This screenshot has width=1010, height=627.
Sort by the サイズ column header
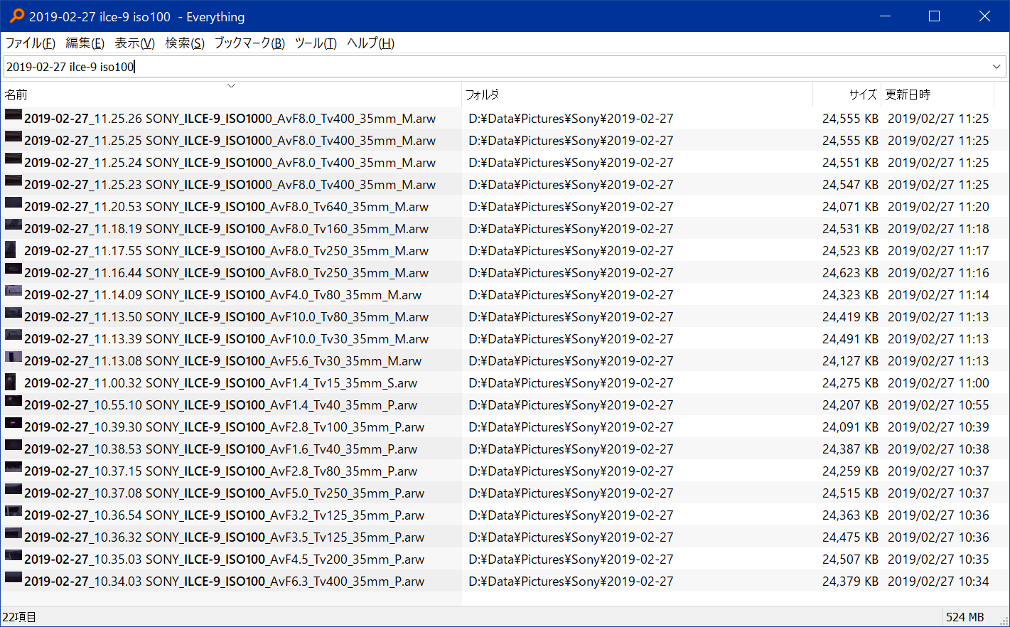(847, 94)
